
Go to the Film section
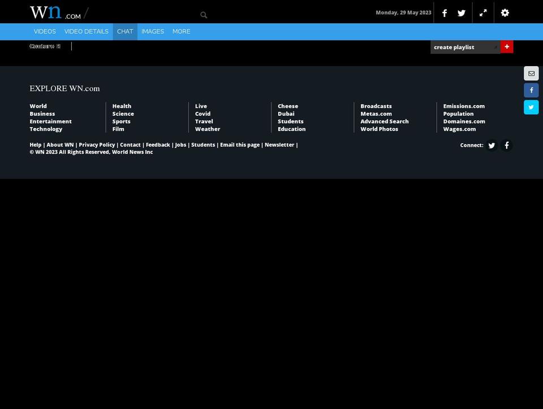pyautogui.click(x=118, y=129)
